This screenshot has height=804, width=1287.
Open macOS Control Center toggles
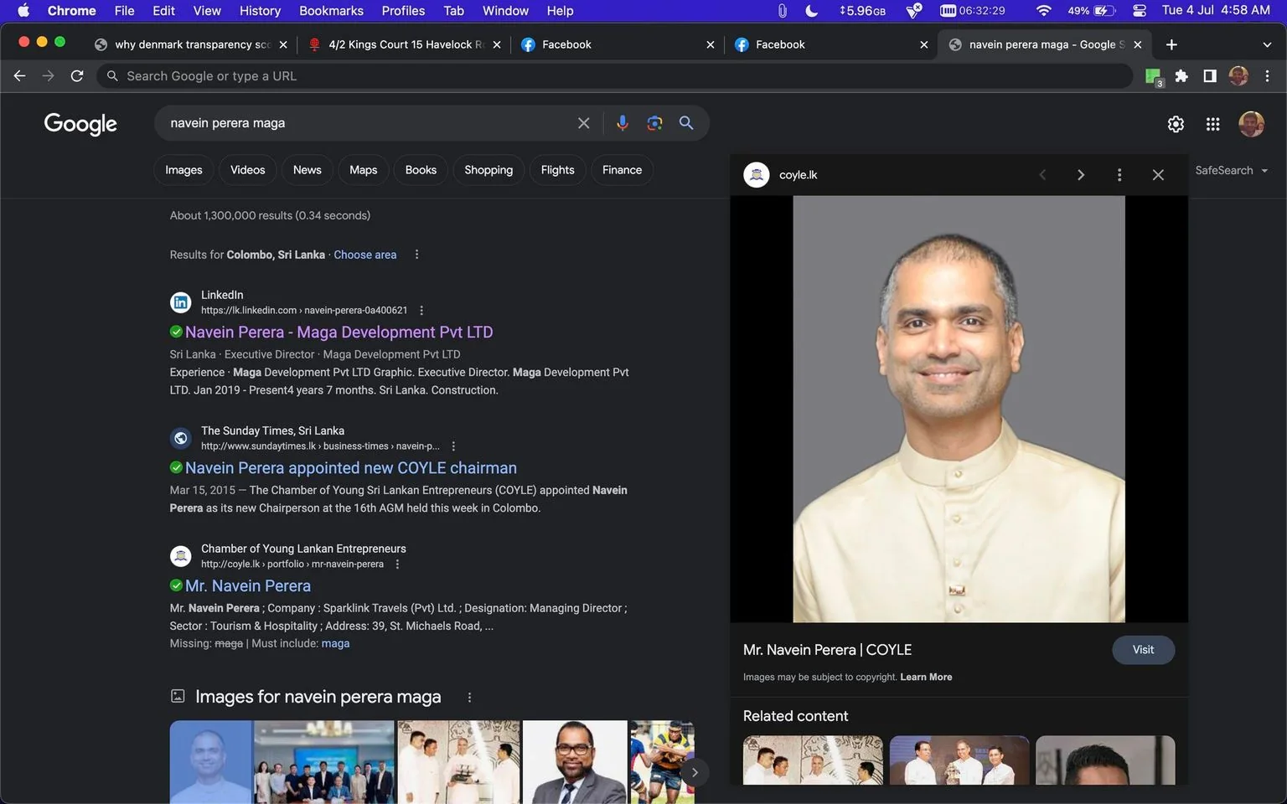(1140, 11)
